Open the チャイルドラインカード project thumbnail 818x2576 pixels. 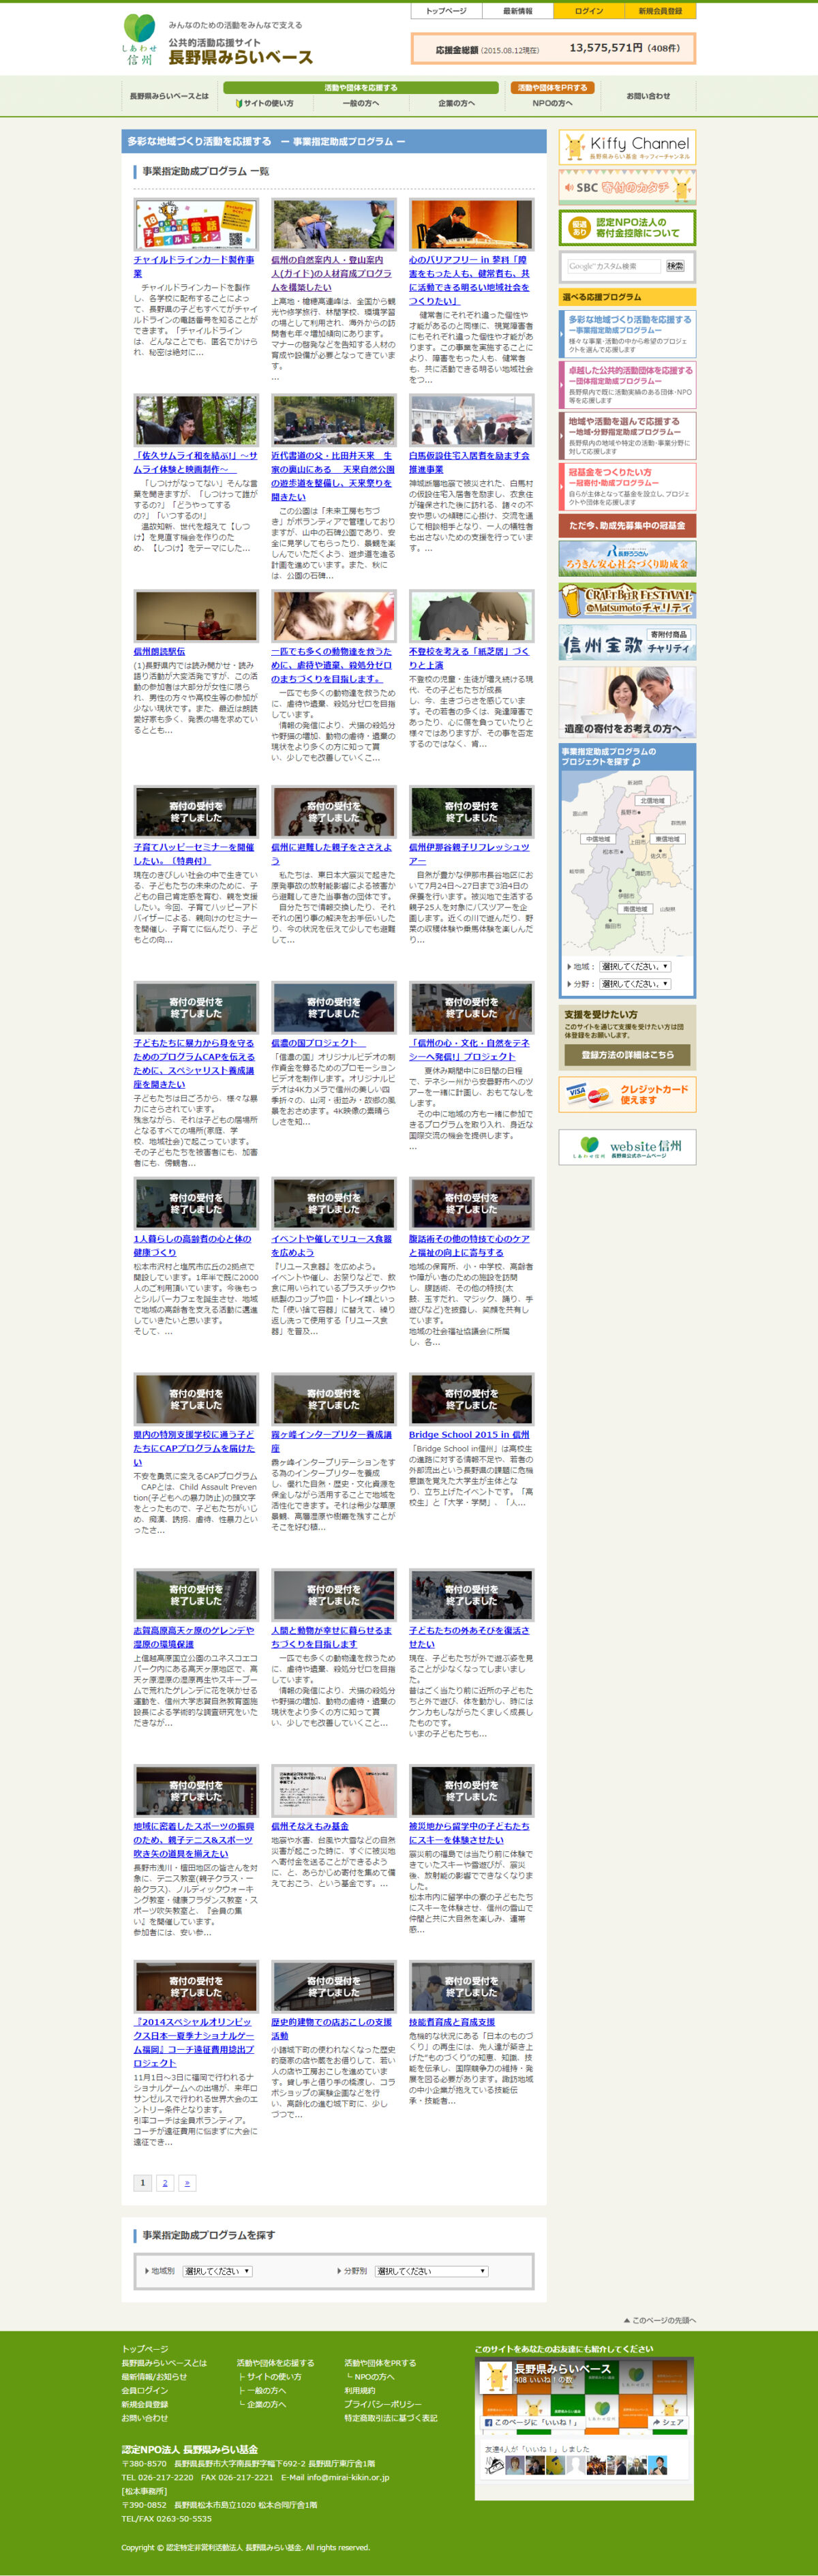tap(196, 224)
